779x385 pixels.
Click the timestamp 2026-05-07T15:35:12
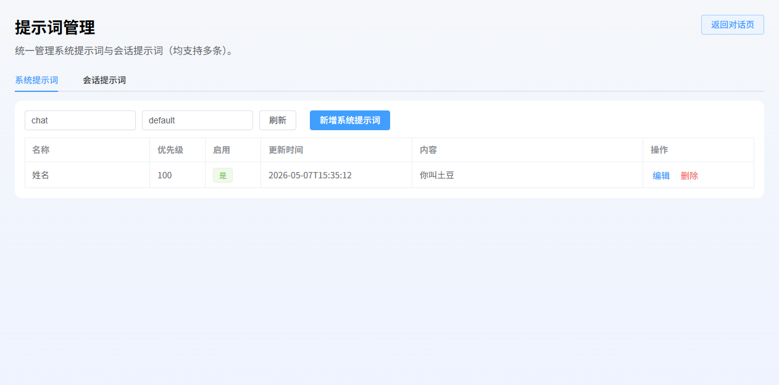310,175
